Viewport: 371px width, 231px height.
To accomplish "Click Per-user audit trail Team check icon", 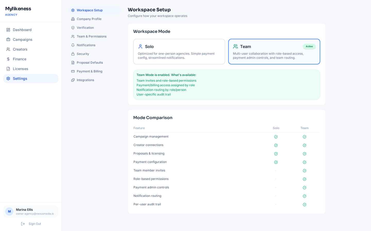I will [x=305, y=205].
